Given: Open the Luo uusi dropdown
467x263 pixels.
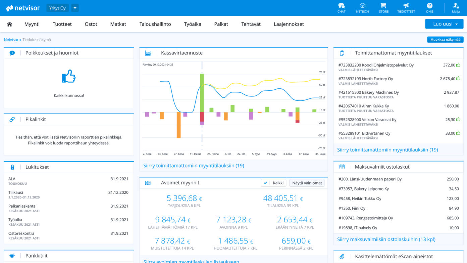Looking at the screenshot, I should (444, 24).
